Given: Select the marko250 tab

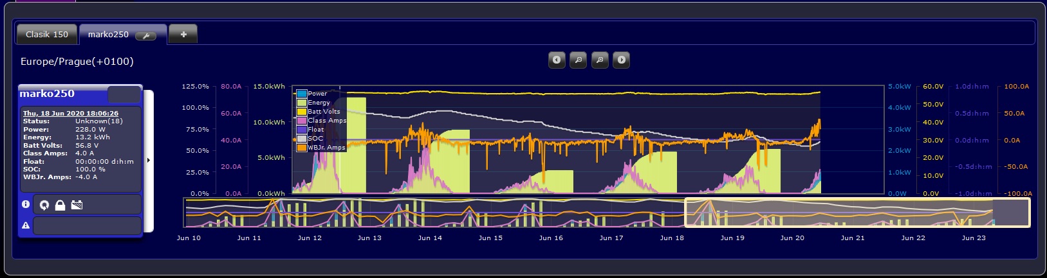Looking at the screenshot, I should pyautogui.click(x=108, y=35).
